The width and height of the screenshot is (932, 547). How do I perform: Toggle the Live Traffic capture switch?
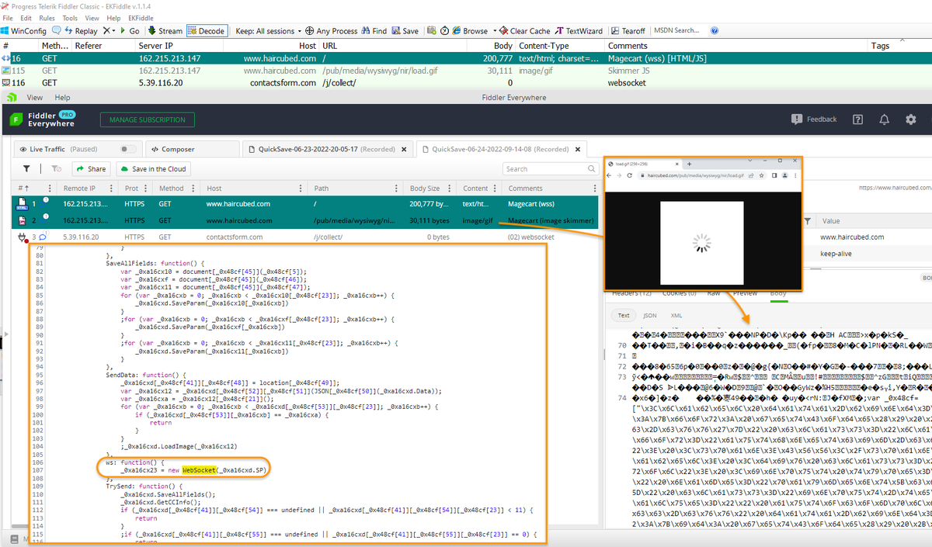pos(127,149)
